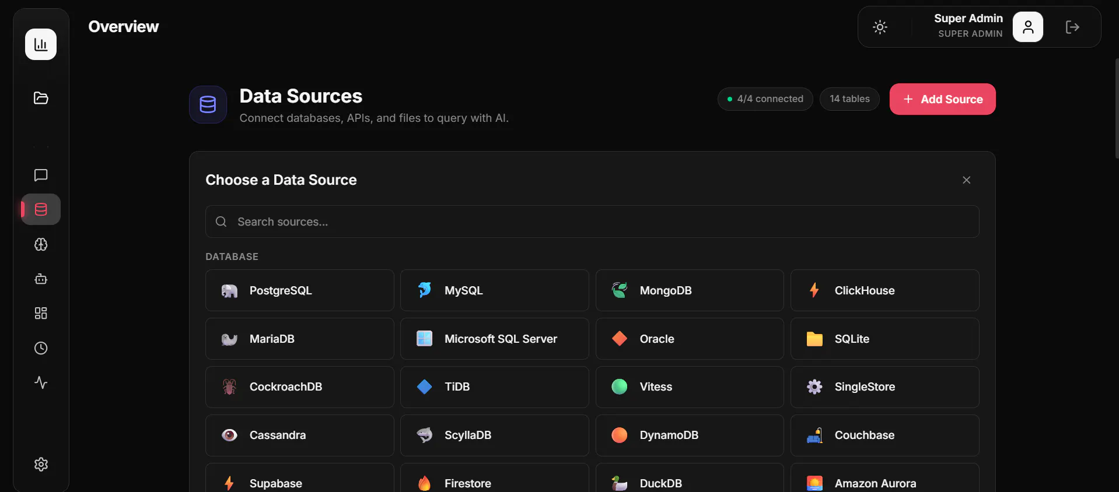Viewport: 1119px width, 492px height.
Task: Close the Choose a Data Source panel
Action: click(x=966, y=180)
